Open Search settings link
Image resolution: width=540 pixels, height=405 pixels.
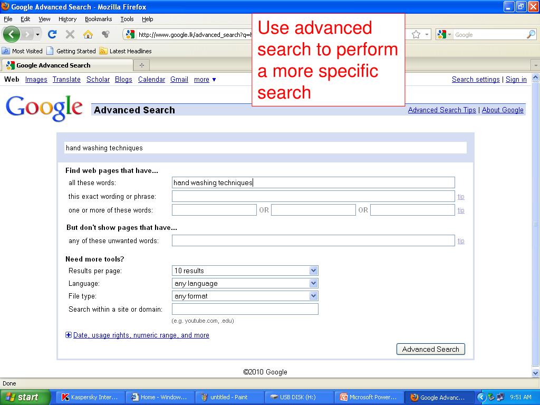(x=476, y=80)
